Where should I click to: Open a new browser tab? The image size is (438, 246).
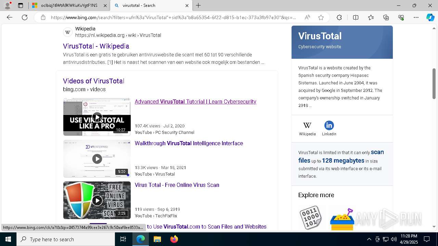198,5
